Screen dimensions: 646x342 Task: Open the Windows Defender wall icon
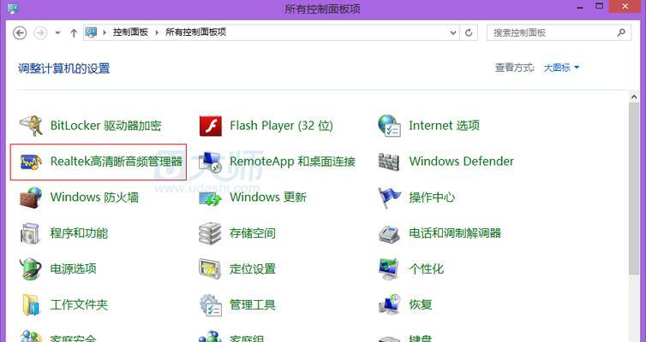pyautogui.click(x=389, y=162)
